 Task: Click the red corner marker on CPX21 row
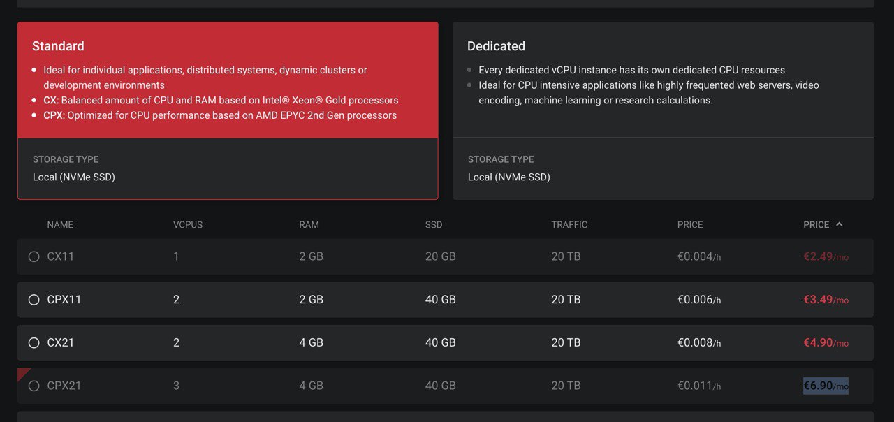coord(22,373)
